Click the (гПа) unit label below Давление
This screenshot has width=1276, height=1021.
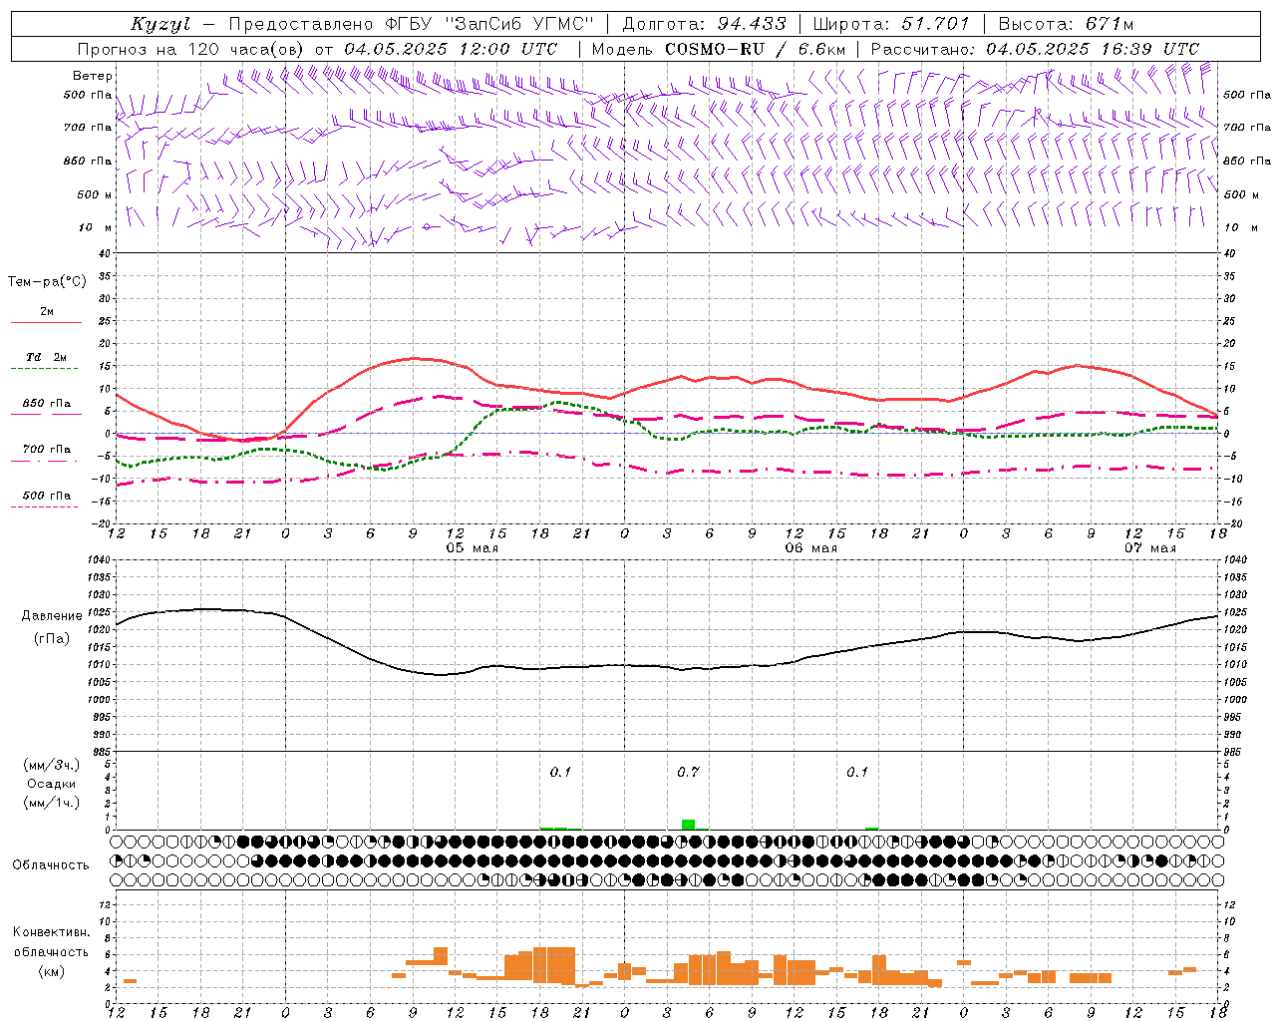click(x=52, y=638)
